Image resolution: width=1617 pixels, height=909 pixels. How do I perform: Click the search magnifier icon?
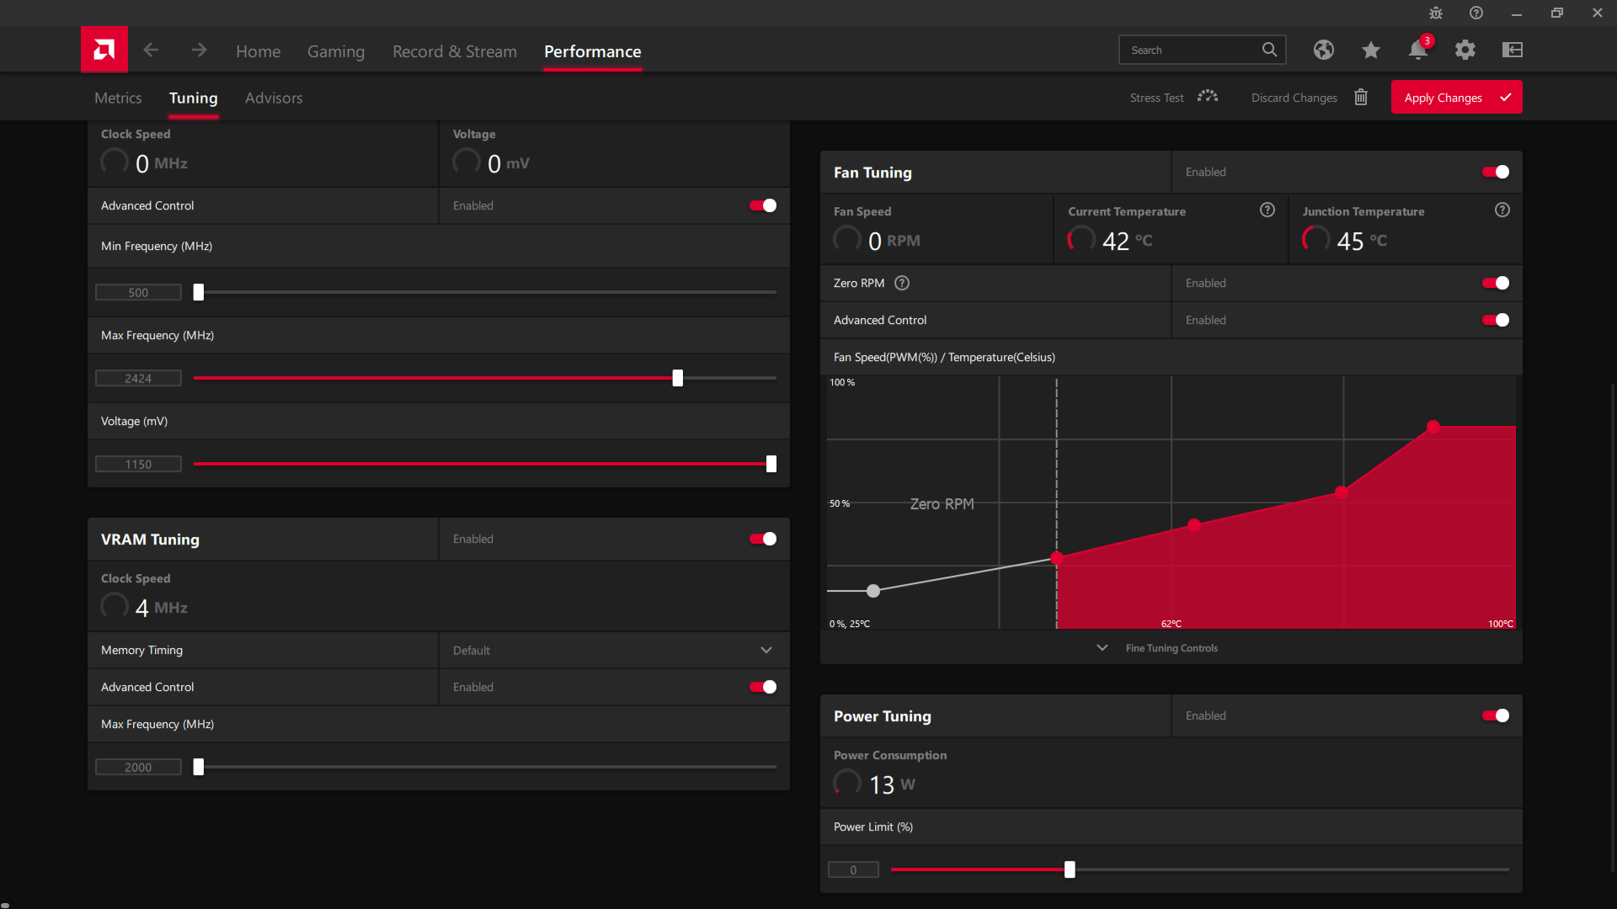pyautogui.click(x=1269, y=50)
